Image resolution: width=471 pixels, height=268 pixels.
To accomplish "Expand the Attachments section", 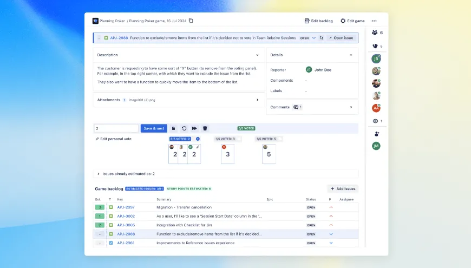I will coord(257,100).
